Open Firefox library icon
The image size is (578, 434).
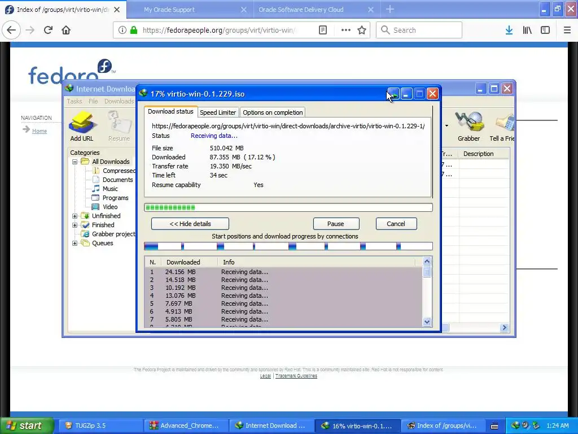pyautogui.click(x=527, y=30)
